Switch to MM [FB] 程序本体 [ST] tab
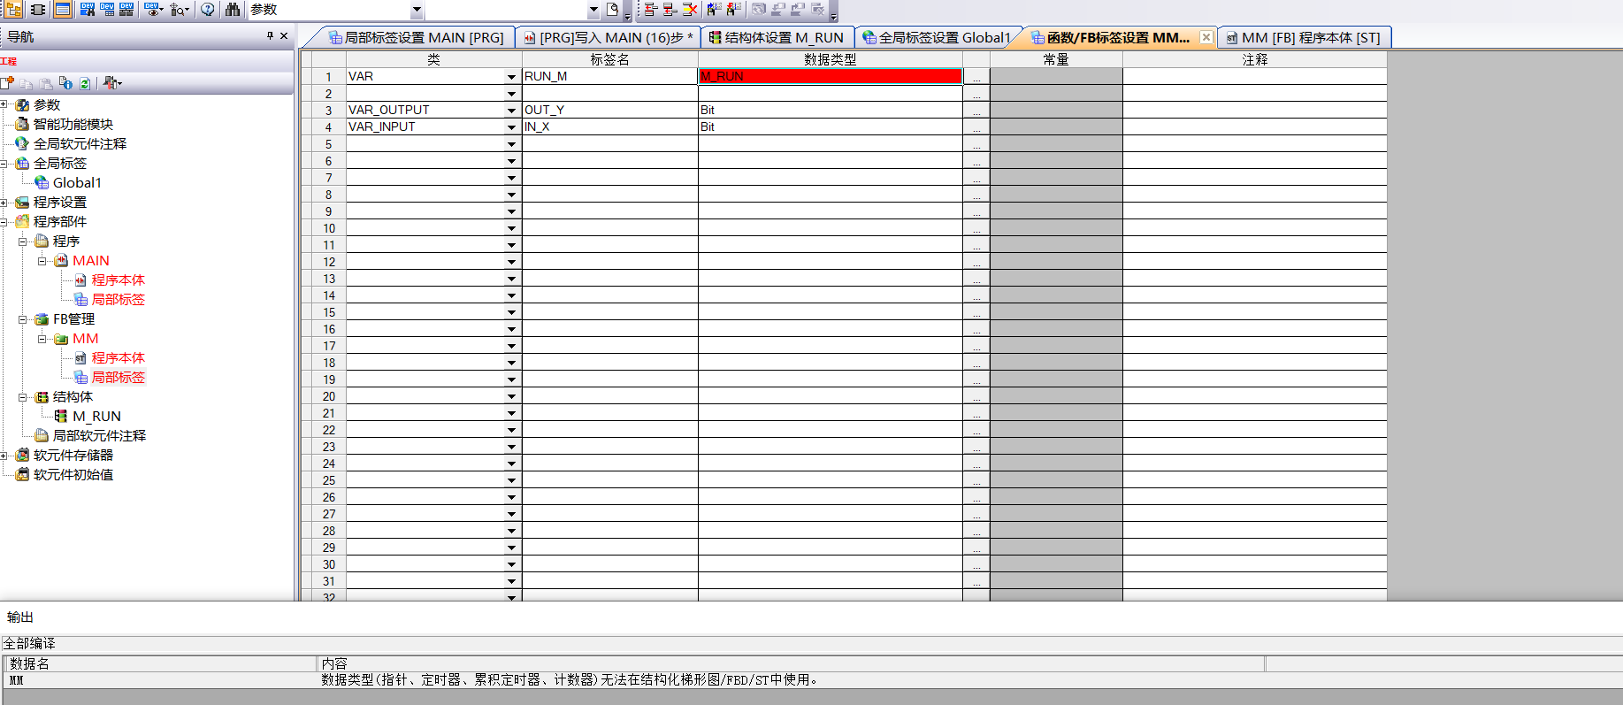The width and height of the screenshot is (1623, 705). (x=1303, y=38)
